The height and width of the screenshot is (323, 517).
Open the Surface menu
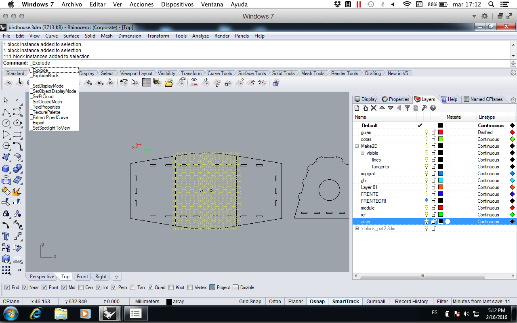click(71, 36)
